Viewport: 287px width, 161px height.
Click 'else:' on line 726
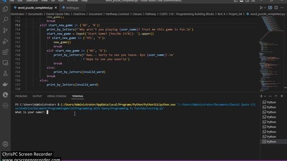pyautogui.click(x=44, y=80)
